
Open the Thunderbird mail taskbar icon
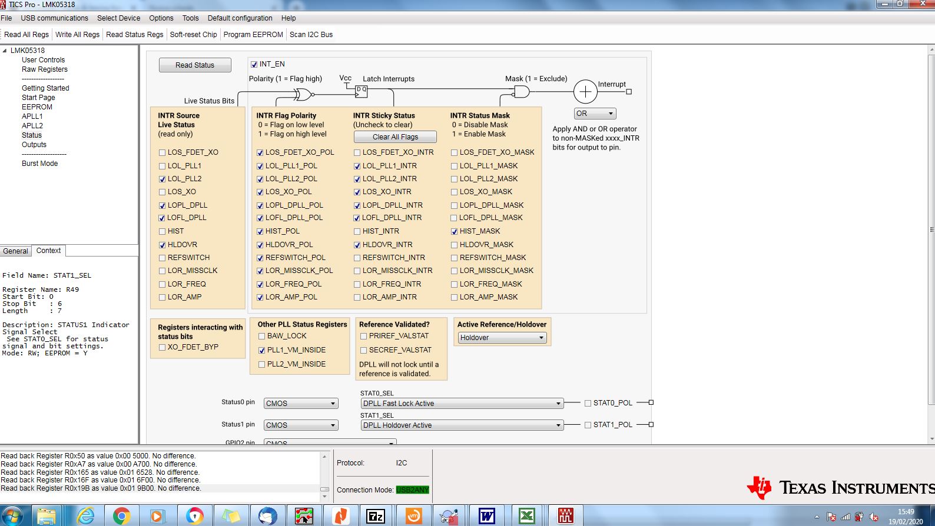click(x=267, y=516)
